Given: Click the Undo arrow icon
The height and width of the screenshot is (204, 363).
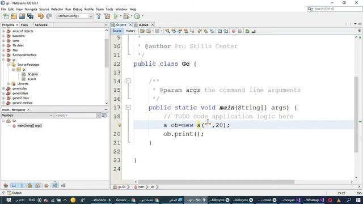Looking at the screenshot, I should (41, 16).
